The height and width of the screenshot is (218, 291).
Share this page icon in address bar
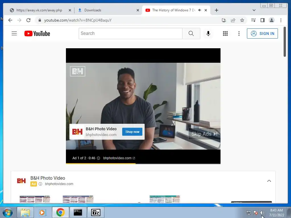pyautogui.click(x=233, y=20)
